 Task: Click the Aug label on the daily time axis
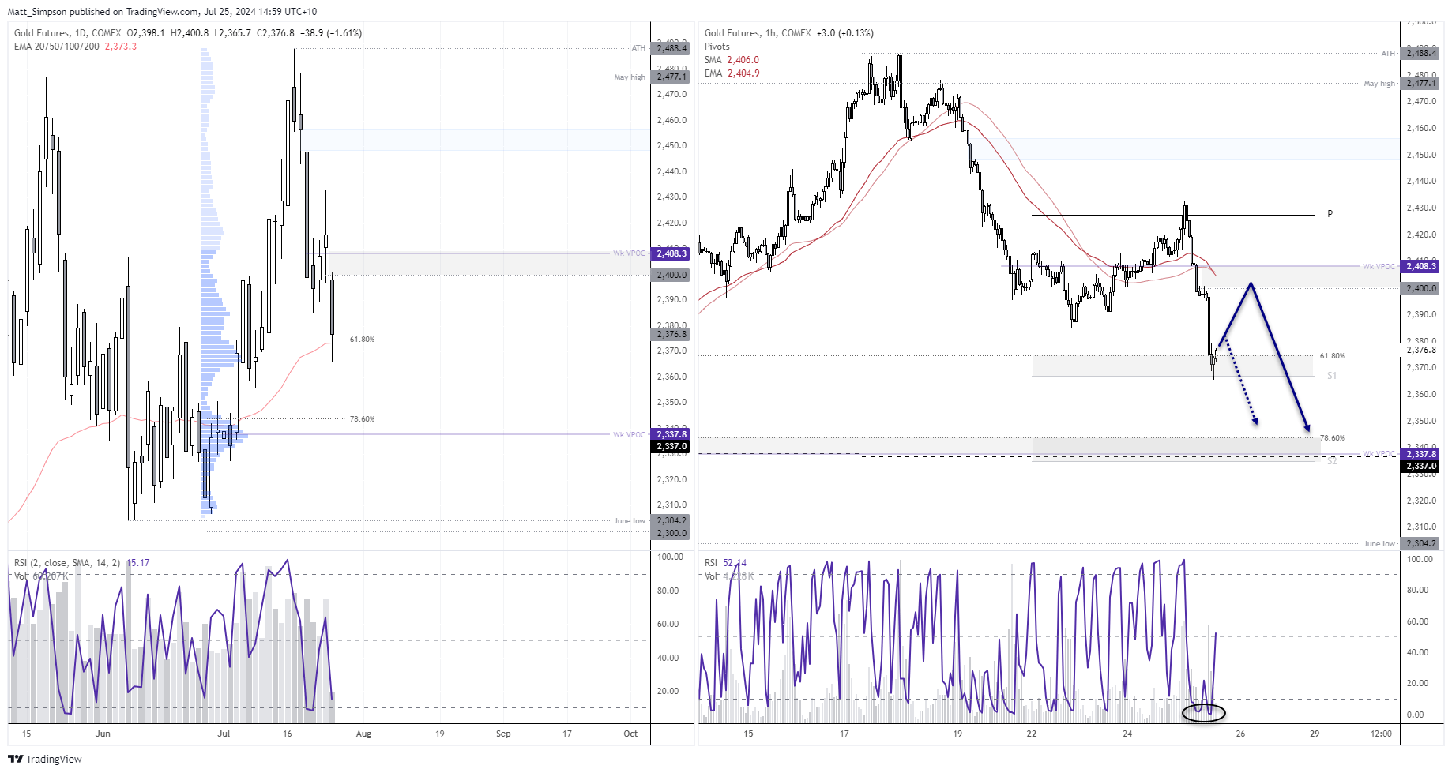click(x=363, y=734)
